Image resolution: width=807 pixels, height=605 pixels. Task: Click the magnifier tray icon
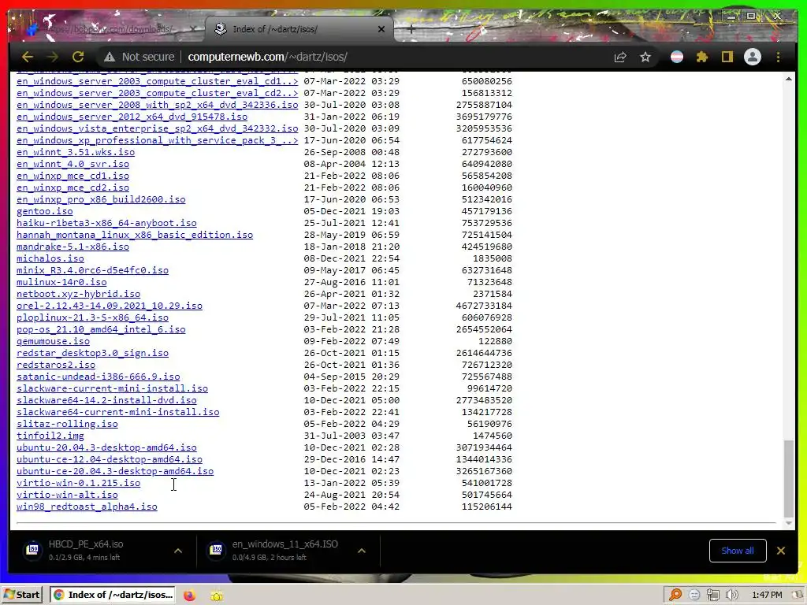tap(675, 595)
